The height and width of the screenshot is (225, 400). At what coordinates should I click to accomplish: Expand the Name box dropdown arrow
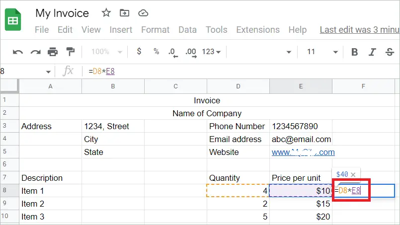[48, 72]
